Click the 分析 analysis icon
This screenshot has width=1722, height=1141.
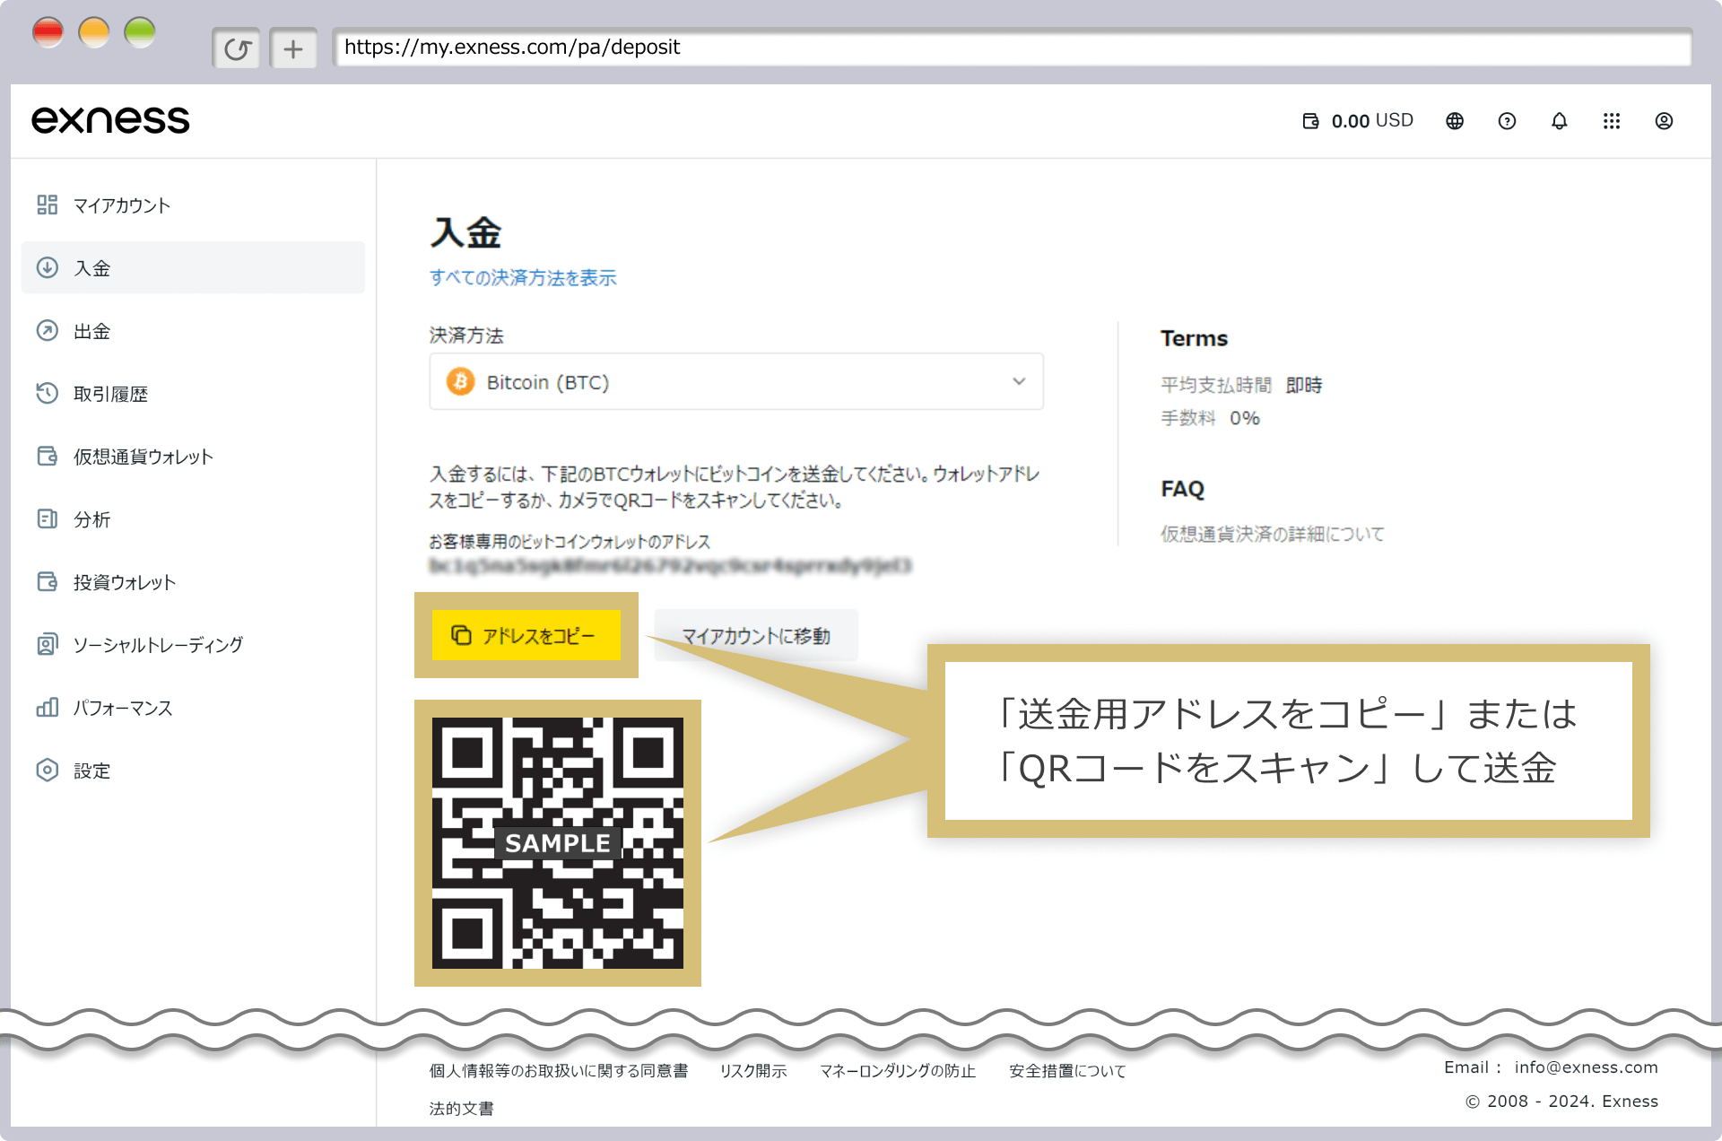click(x=48, y=518)
